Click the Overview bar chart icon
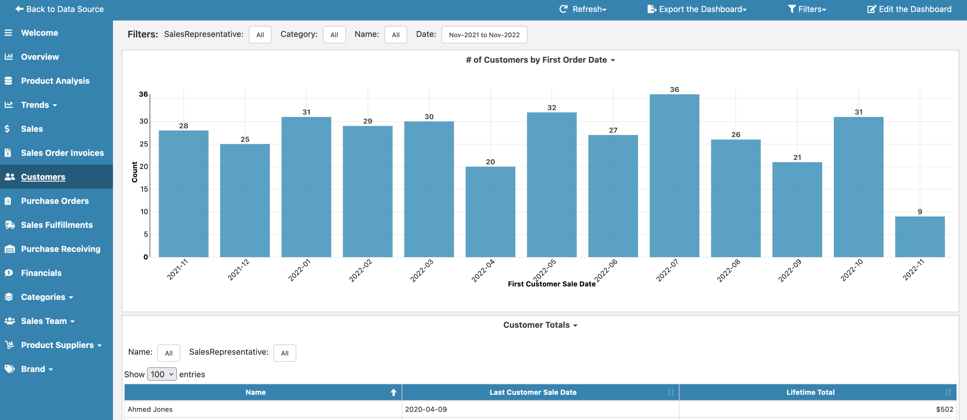 [x=9, y=57]
